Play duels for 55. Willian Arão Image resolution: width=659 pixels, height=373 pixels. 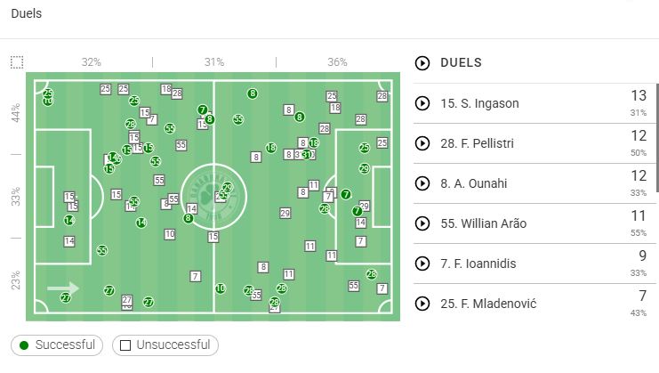point(422,223)
